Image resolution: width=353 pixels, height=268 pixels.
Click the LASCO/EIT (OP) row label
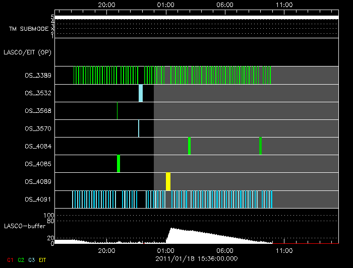click(27, 52)
